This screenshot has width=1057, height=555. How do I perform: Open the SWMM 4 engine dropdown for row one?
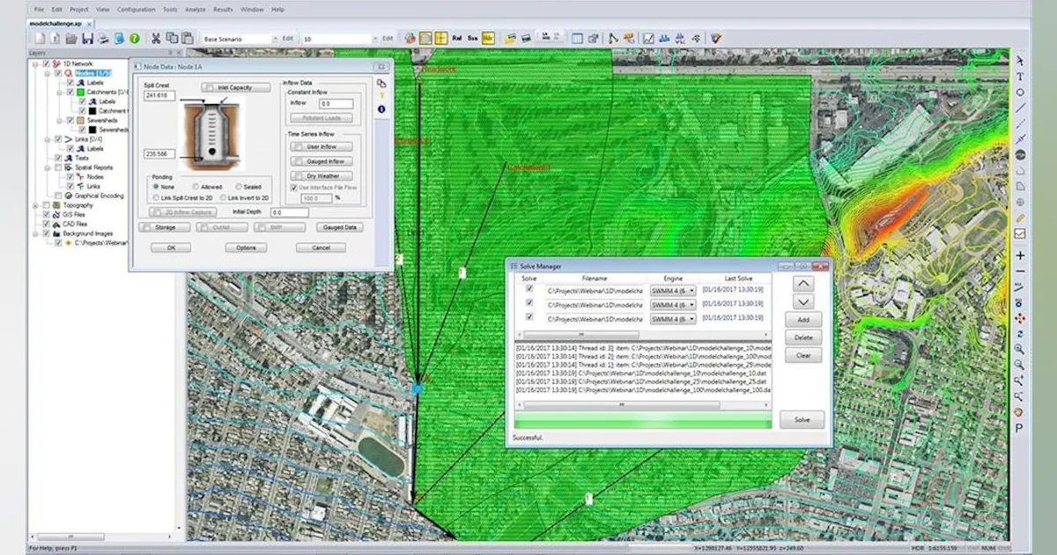tap(692, 289)
